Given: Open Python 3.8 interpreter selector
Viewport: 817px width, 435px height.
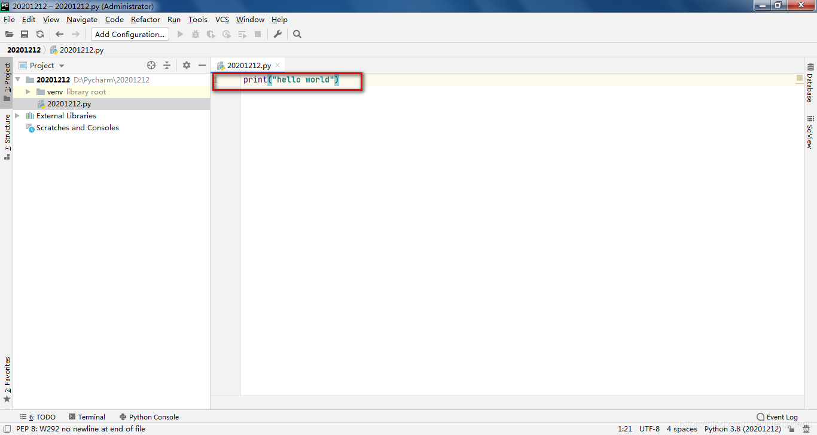Looking at the screenshot, I should click(742, 429).
